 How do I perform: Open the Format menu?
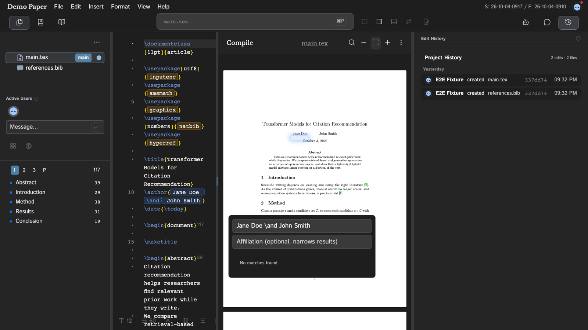point(121,7)
